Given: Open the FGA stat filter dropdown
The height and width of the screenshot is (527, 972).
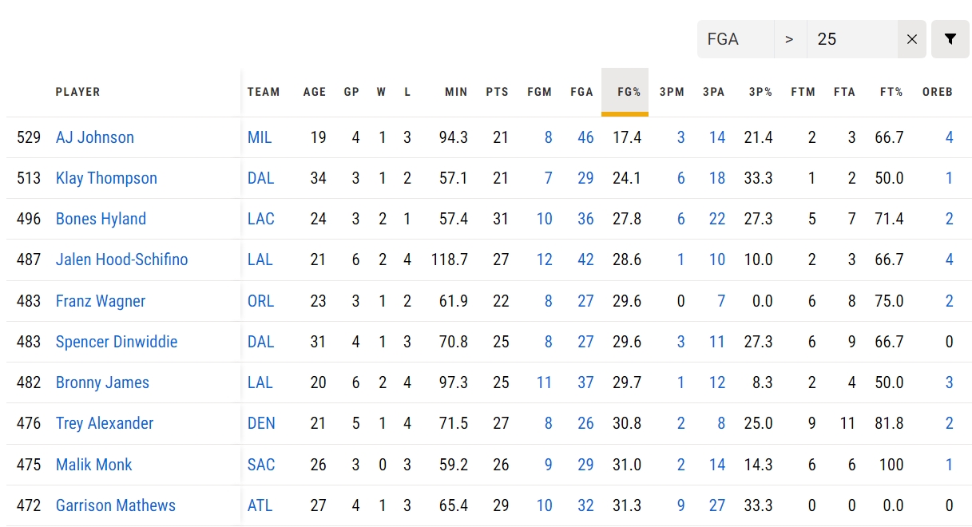Looking at the screenshot, I should point(736,39).
